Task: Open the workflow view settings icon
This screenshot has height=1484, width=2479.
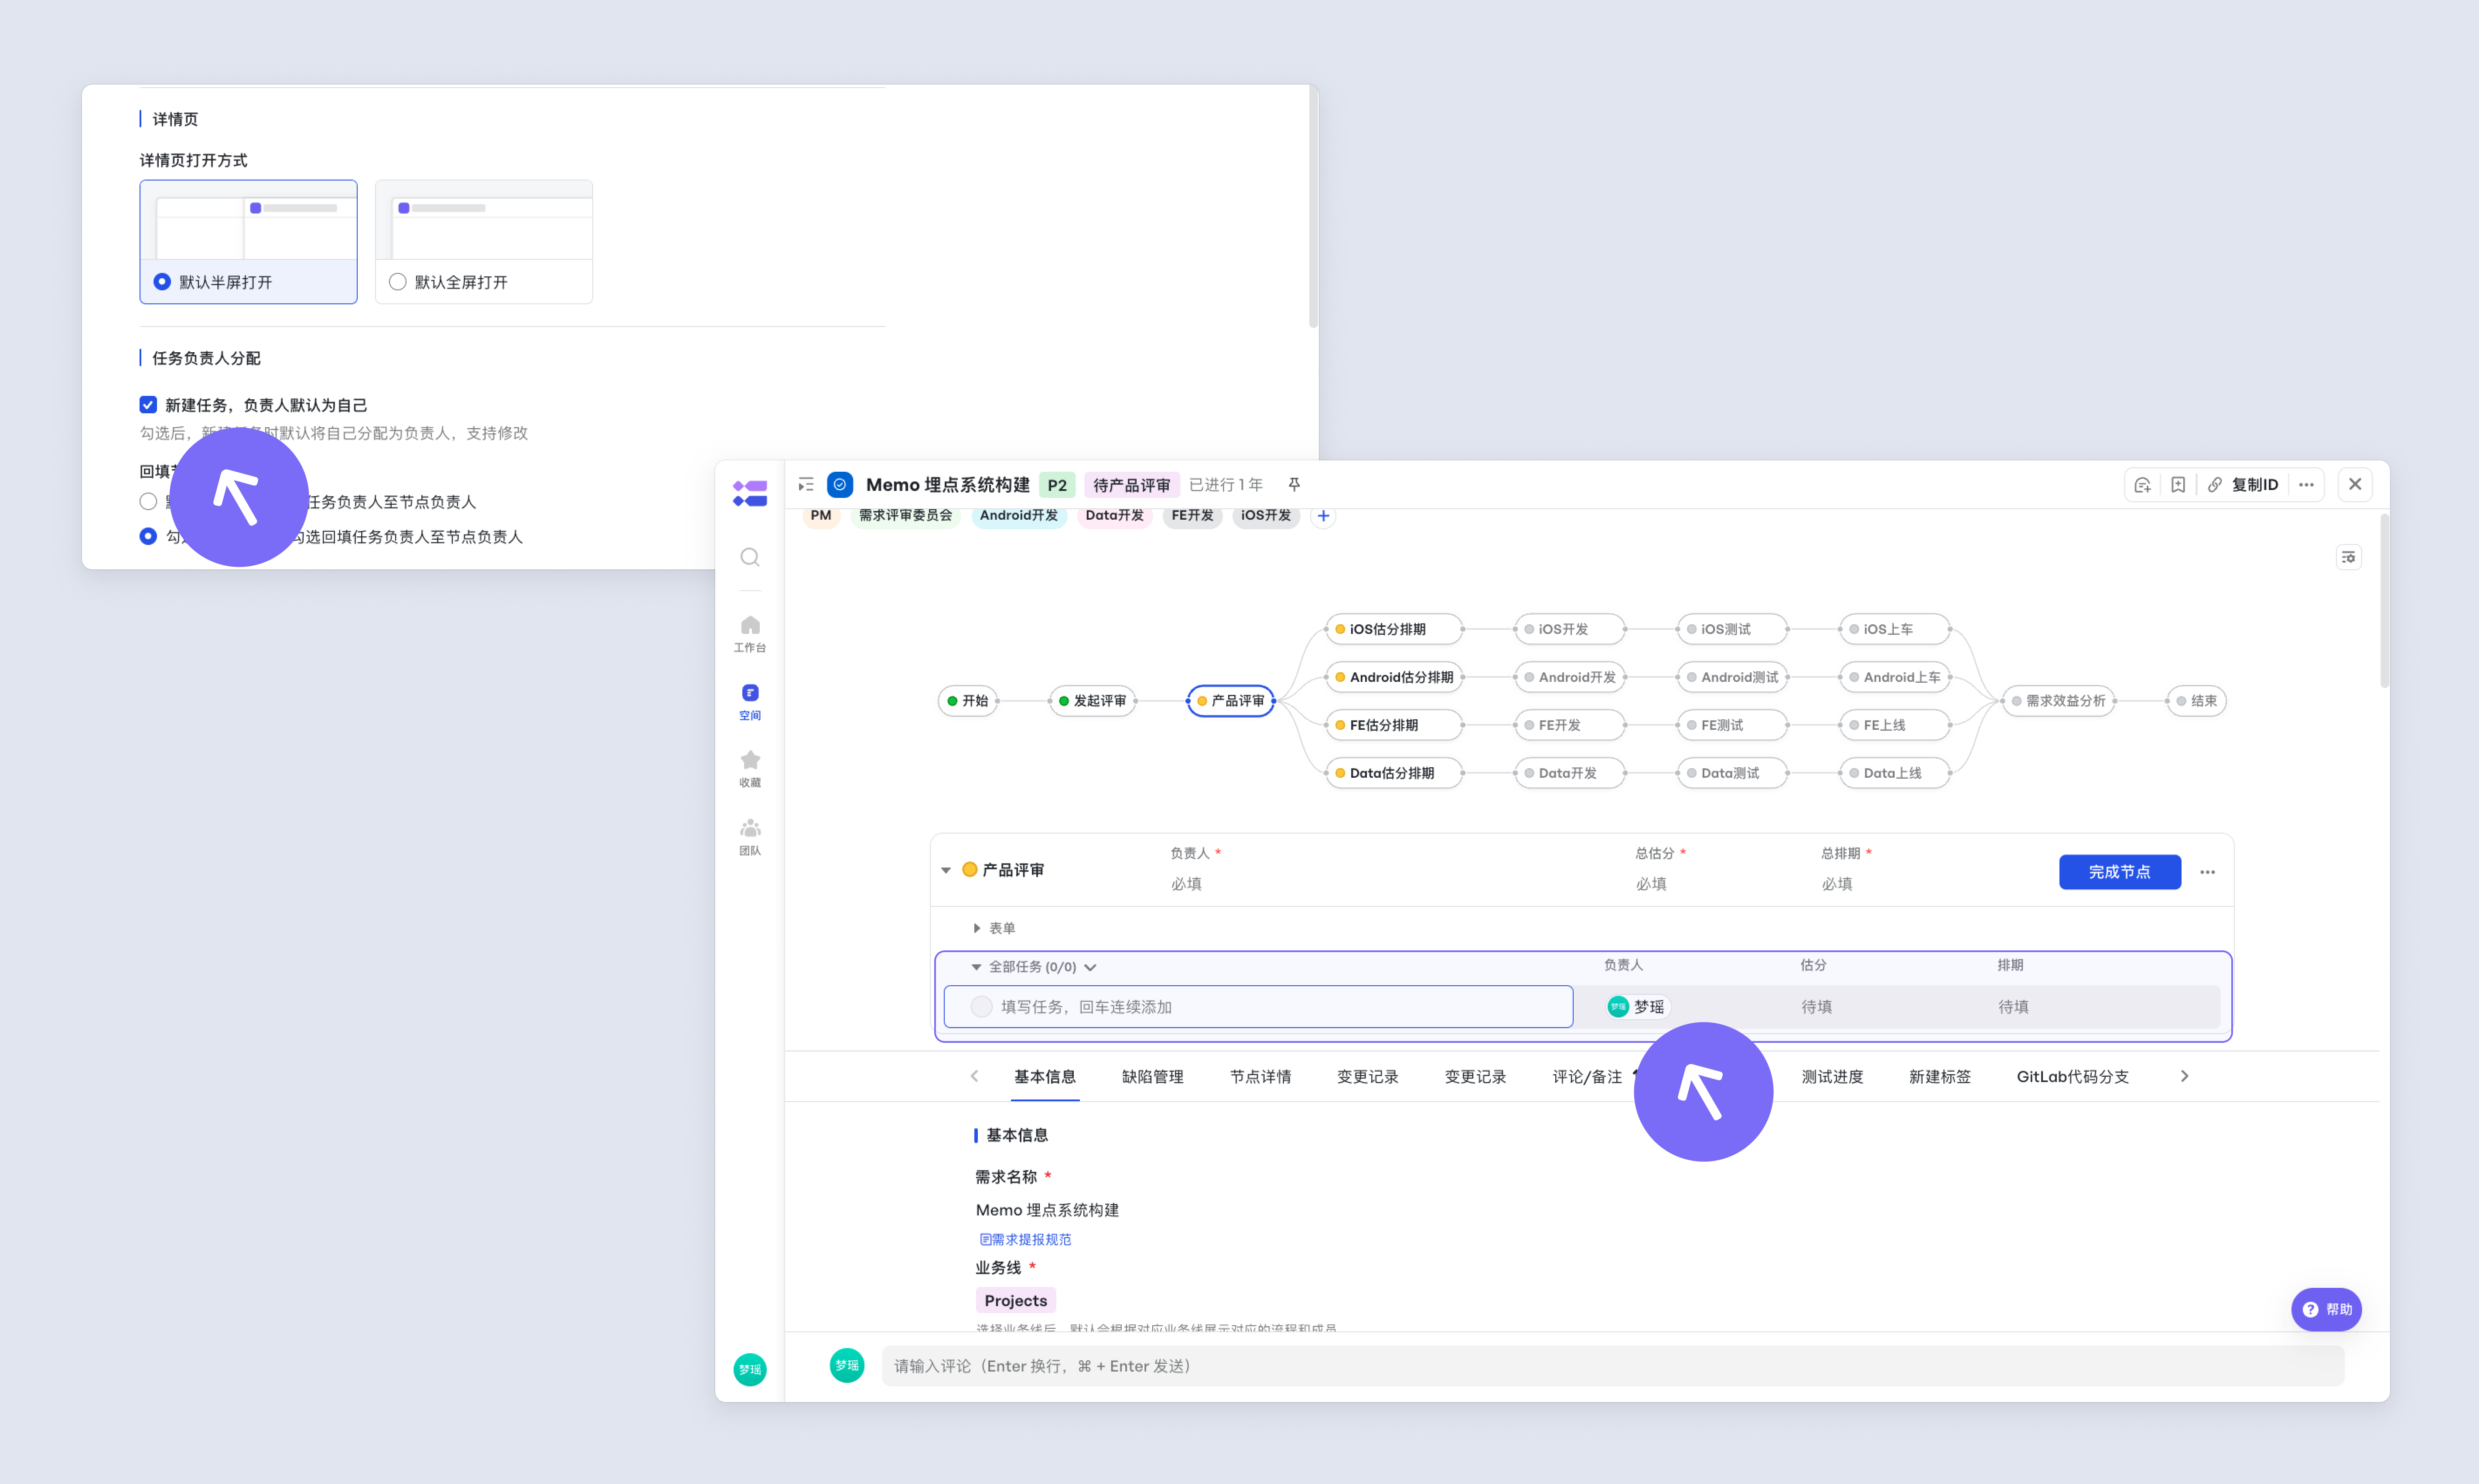Action: click(2348, 557)
